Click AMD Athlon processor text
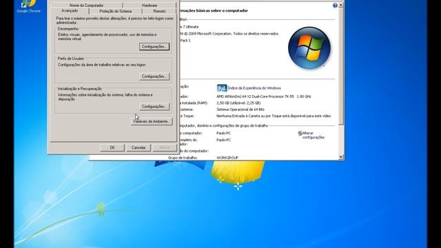 [264, 96]
